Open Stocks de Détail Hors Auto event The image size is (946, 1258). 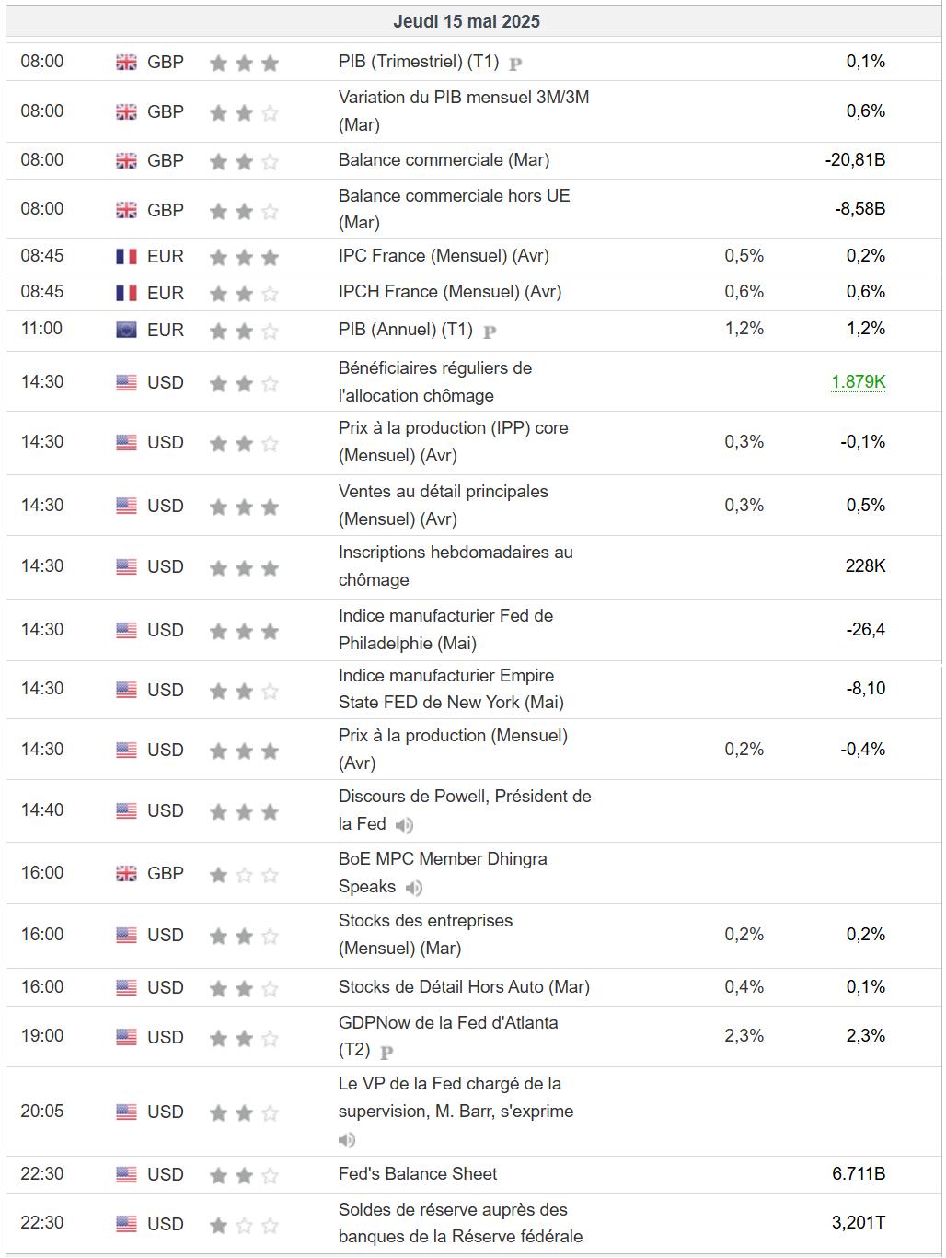tap(464, 987)
